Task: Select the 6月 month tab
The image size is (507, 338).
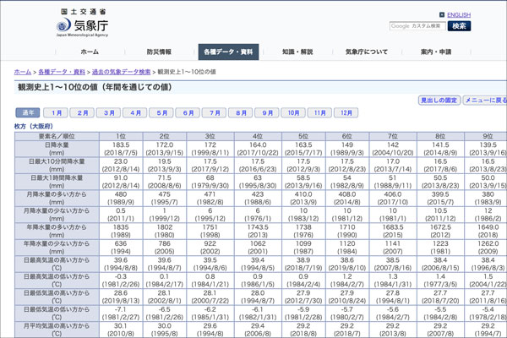Action: pos(188,112)
